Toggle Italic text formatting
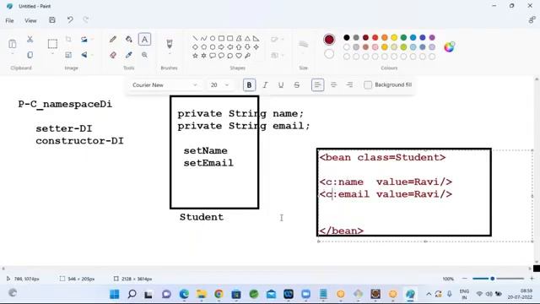The image size is (540, 304). 265,85
